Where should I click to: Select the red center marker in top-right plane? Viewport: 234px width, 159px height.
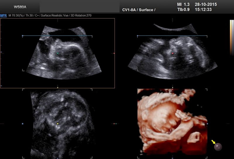pyautogui.click(x=173, y=53)
